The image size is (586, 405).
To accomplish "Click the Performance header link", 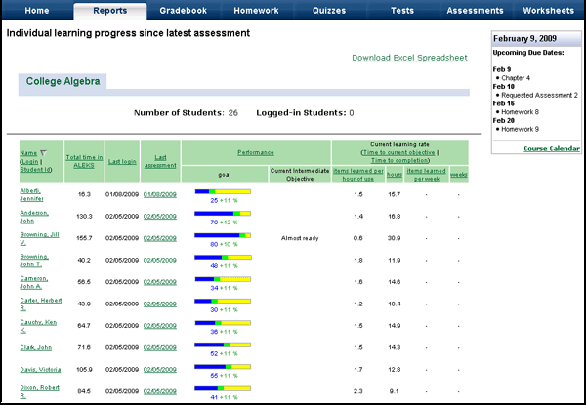I will point(256,152).
